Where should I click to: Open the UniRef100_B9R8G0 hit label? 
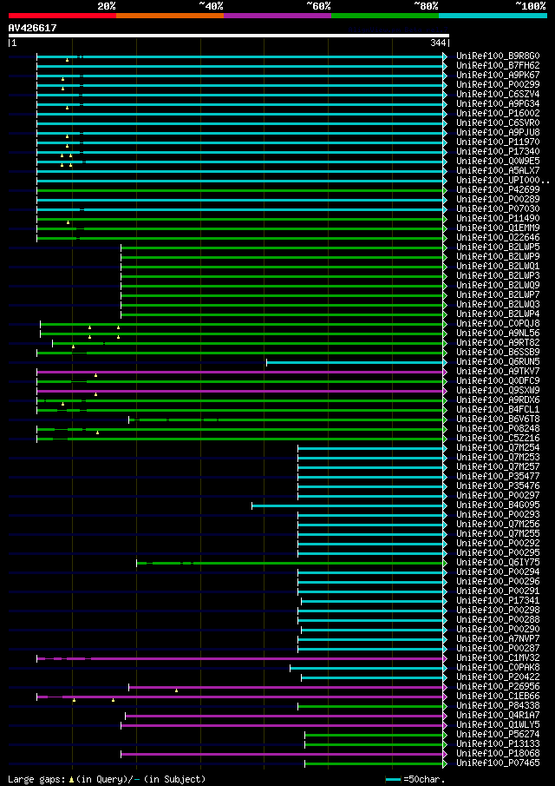498,56
